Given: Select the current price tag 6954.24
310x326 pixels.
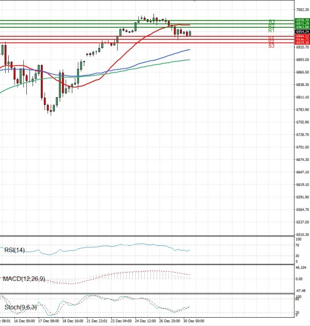Looking at the screenshot, I should 302,31.
